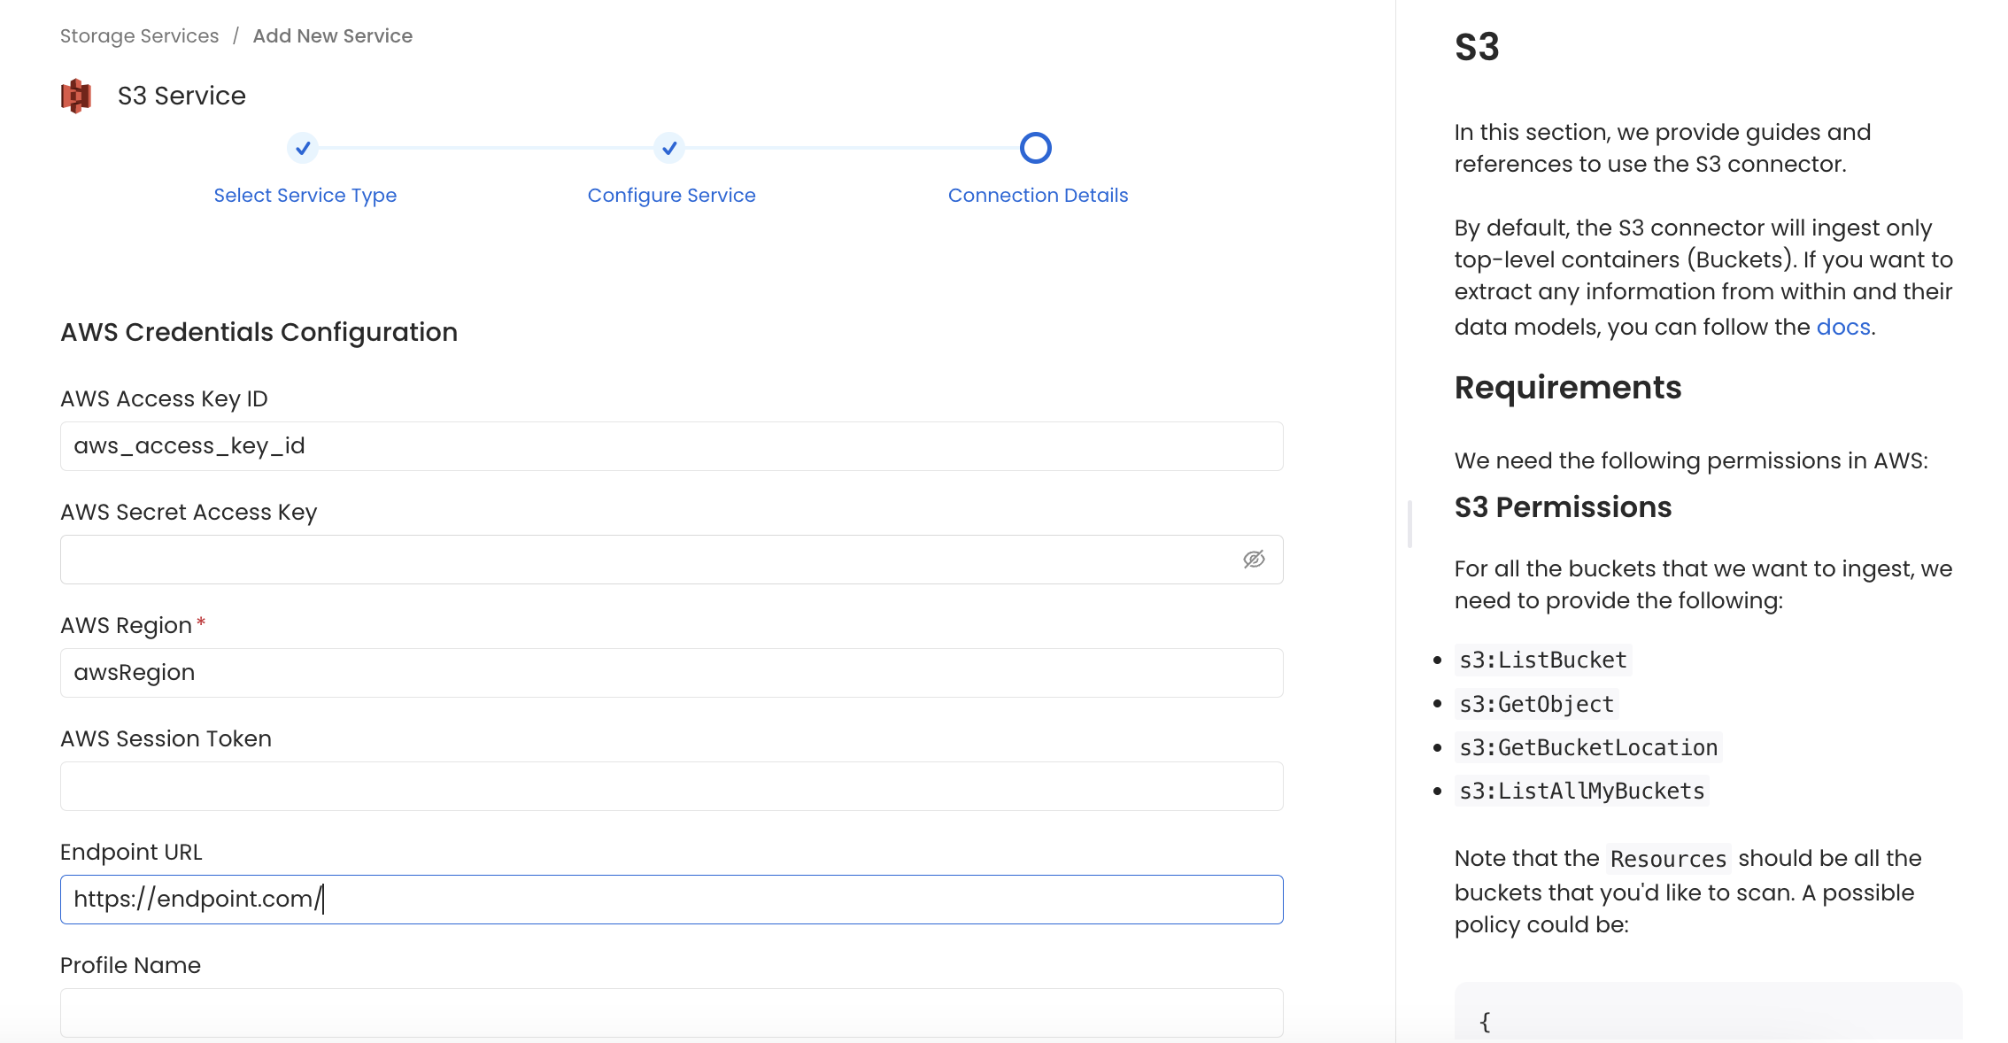Click the completed step icon between progress lines
The image size is (2008, 1043).
coord(669,148)
